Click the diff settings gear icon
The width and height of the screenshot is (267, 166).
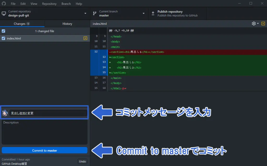click(x=253, y=24)
